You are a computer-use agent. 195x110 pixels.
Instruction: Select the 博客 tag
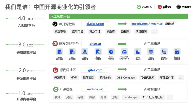[x=92, y=97]
